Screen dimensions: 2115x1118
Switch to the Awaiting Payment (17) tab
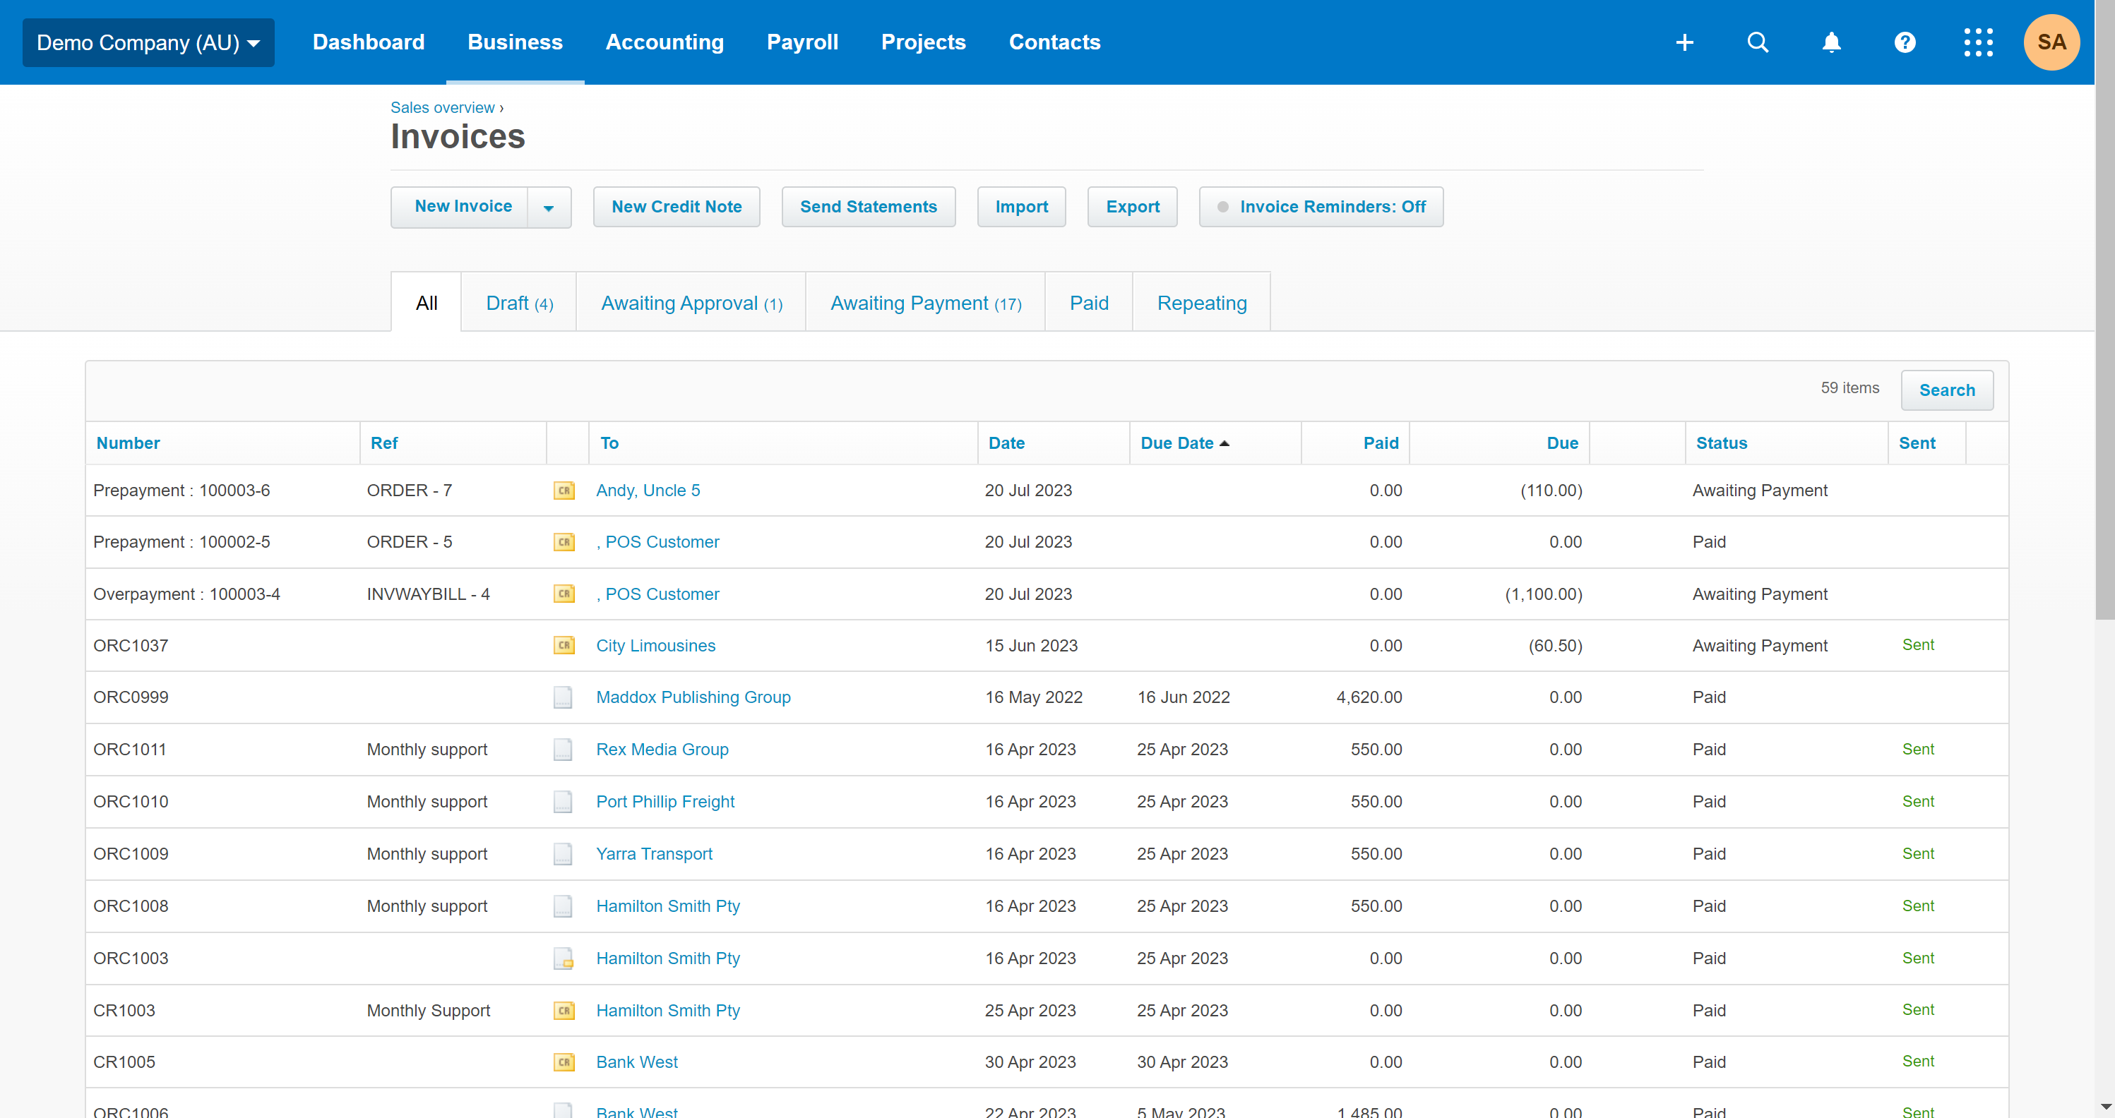tap(925, 303)
